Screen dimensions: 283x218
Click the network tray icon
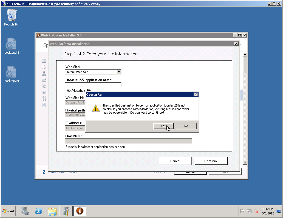(x=249, y=211)
